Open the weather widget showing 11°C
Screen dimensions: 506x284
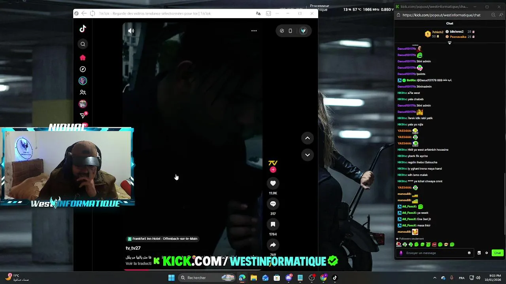(17, 278)
